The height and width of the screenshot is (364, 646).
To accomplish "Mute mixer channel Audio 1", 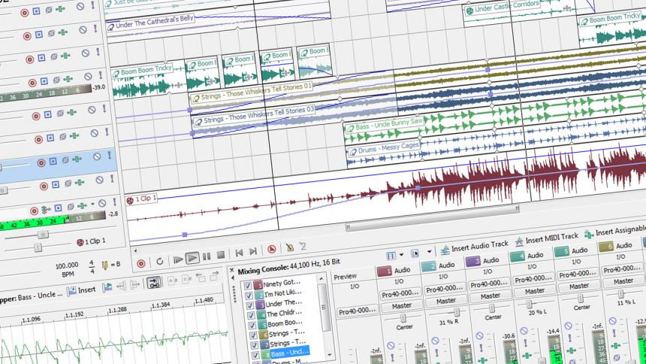I will [391, 345].
